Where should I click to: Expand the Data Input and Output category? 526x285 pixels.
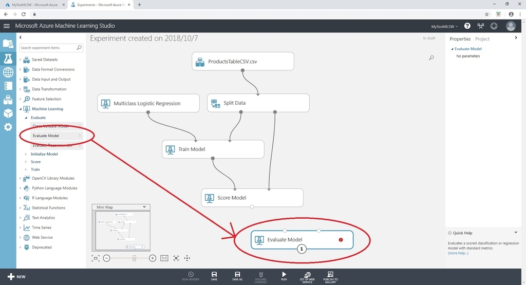coord(20,80)
